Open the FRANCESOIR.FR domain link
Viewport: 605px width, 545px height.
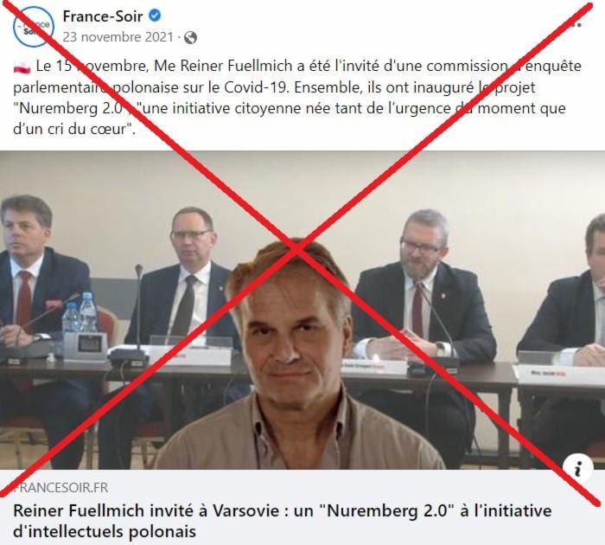coord(60,487)
